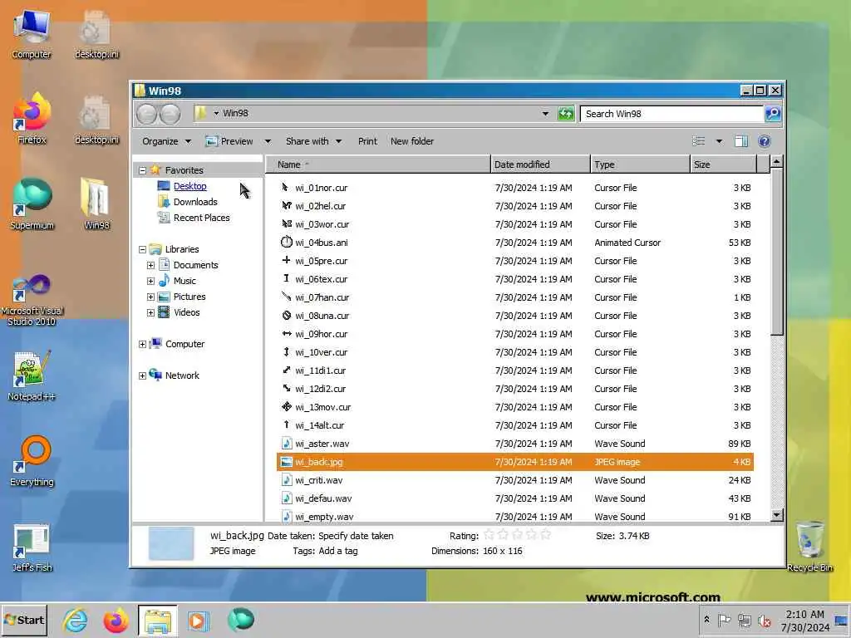Expand the Music library node
The width and height of the screenshot is (851, 638).
(x=150, y=281)
